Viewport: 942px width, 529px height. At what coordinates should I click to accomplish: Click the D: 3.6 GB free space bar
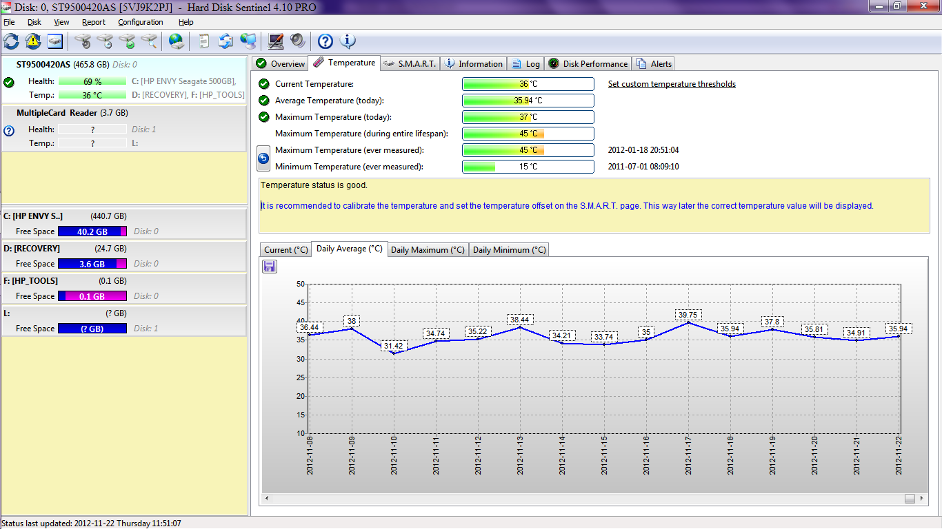92,264
